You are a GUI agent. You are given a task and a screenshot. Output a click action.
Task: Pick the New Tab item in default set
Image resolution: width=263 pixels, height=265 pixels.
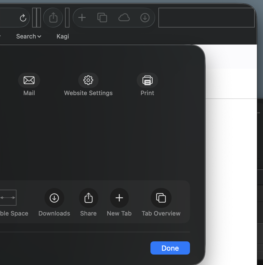pos(119,202)
